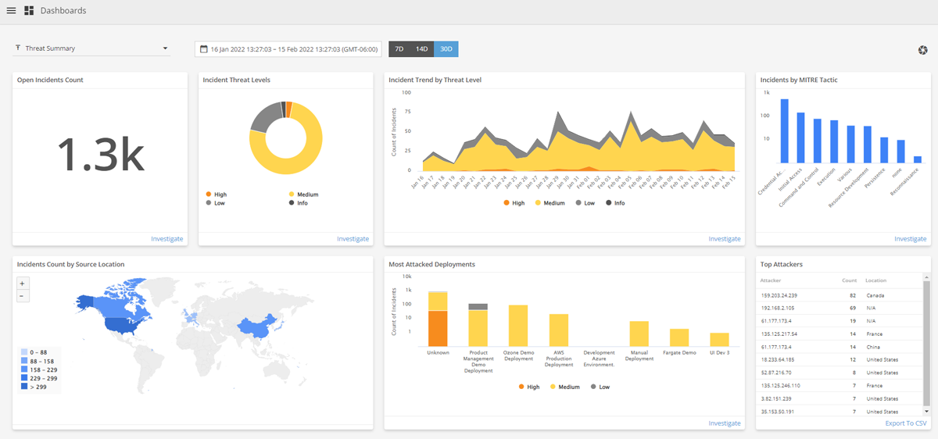Toggle Info legend in Incident Threat Levels
Image resolution: width=938 pixels, height=439 pixels.
pos(299,202)
